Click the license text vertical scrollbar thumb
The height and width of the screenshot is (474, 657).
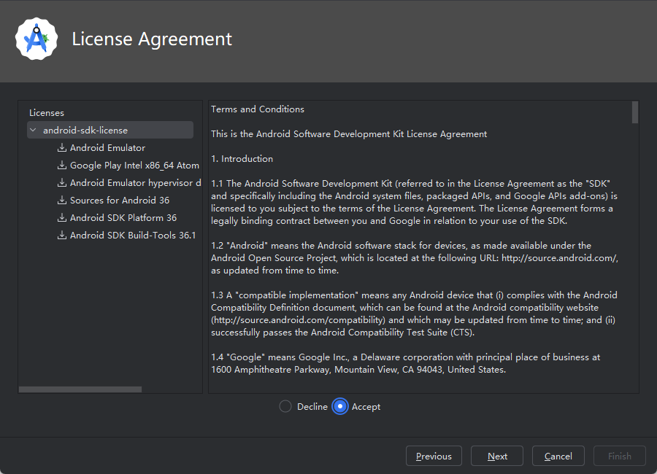pyautogui.click(x=635, y=112)
